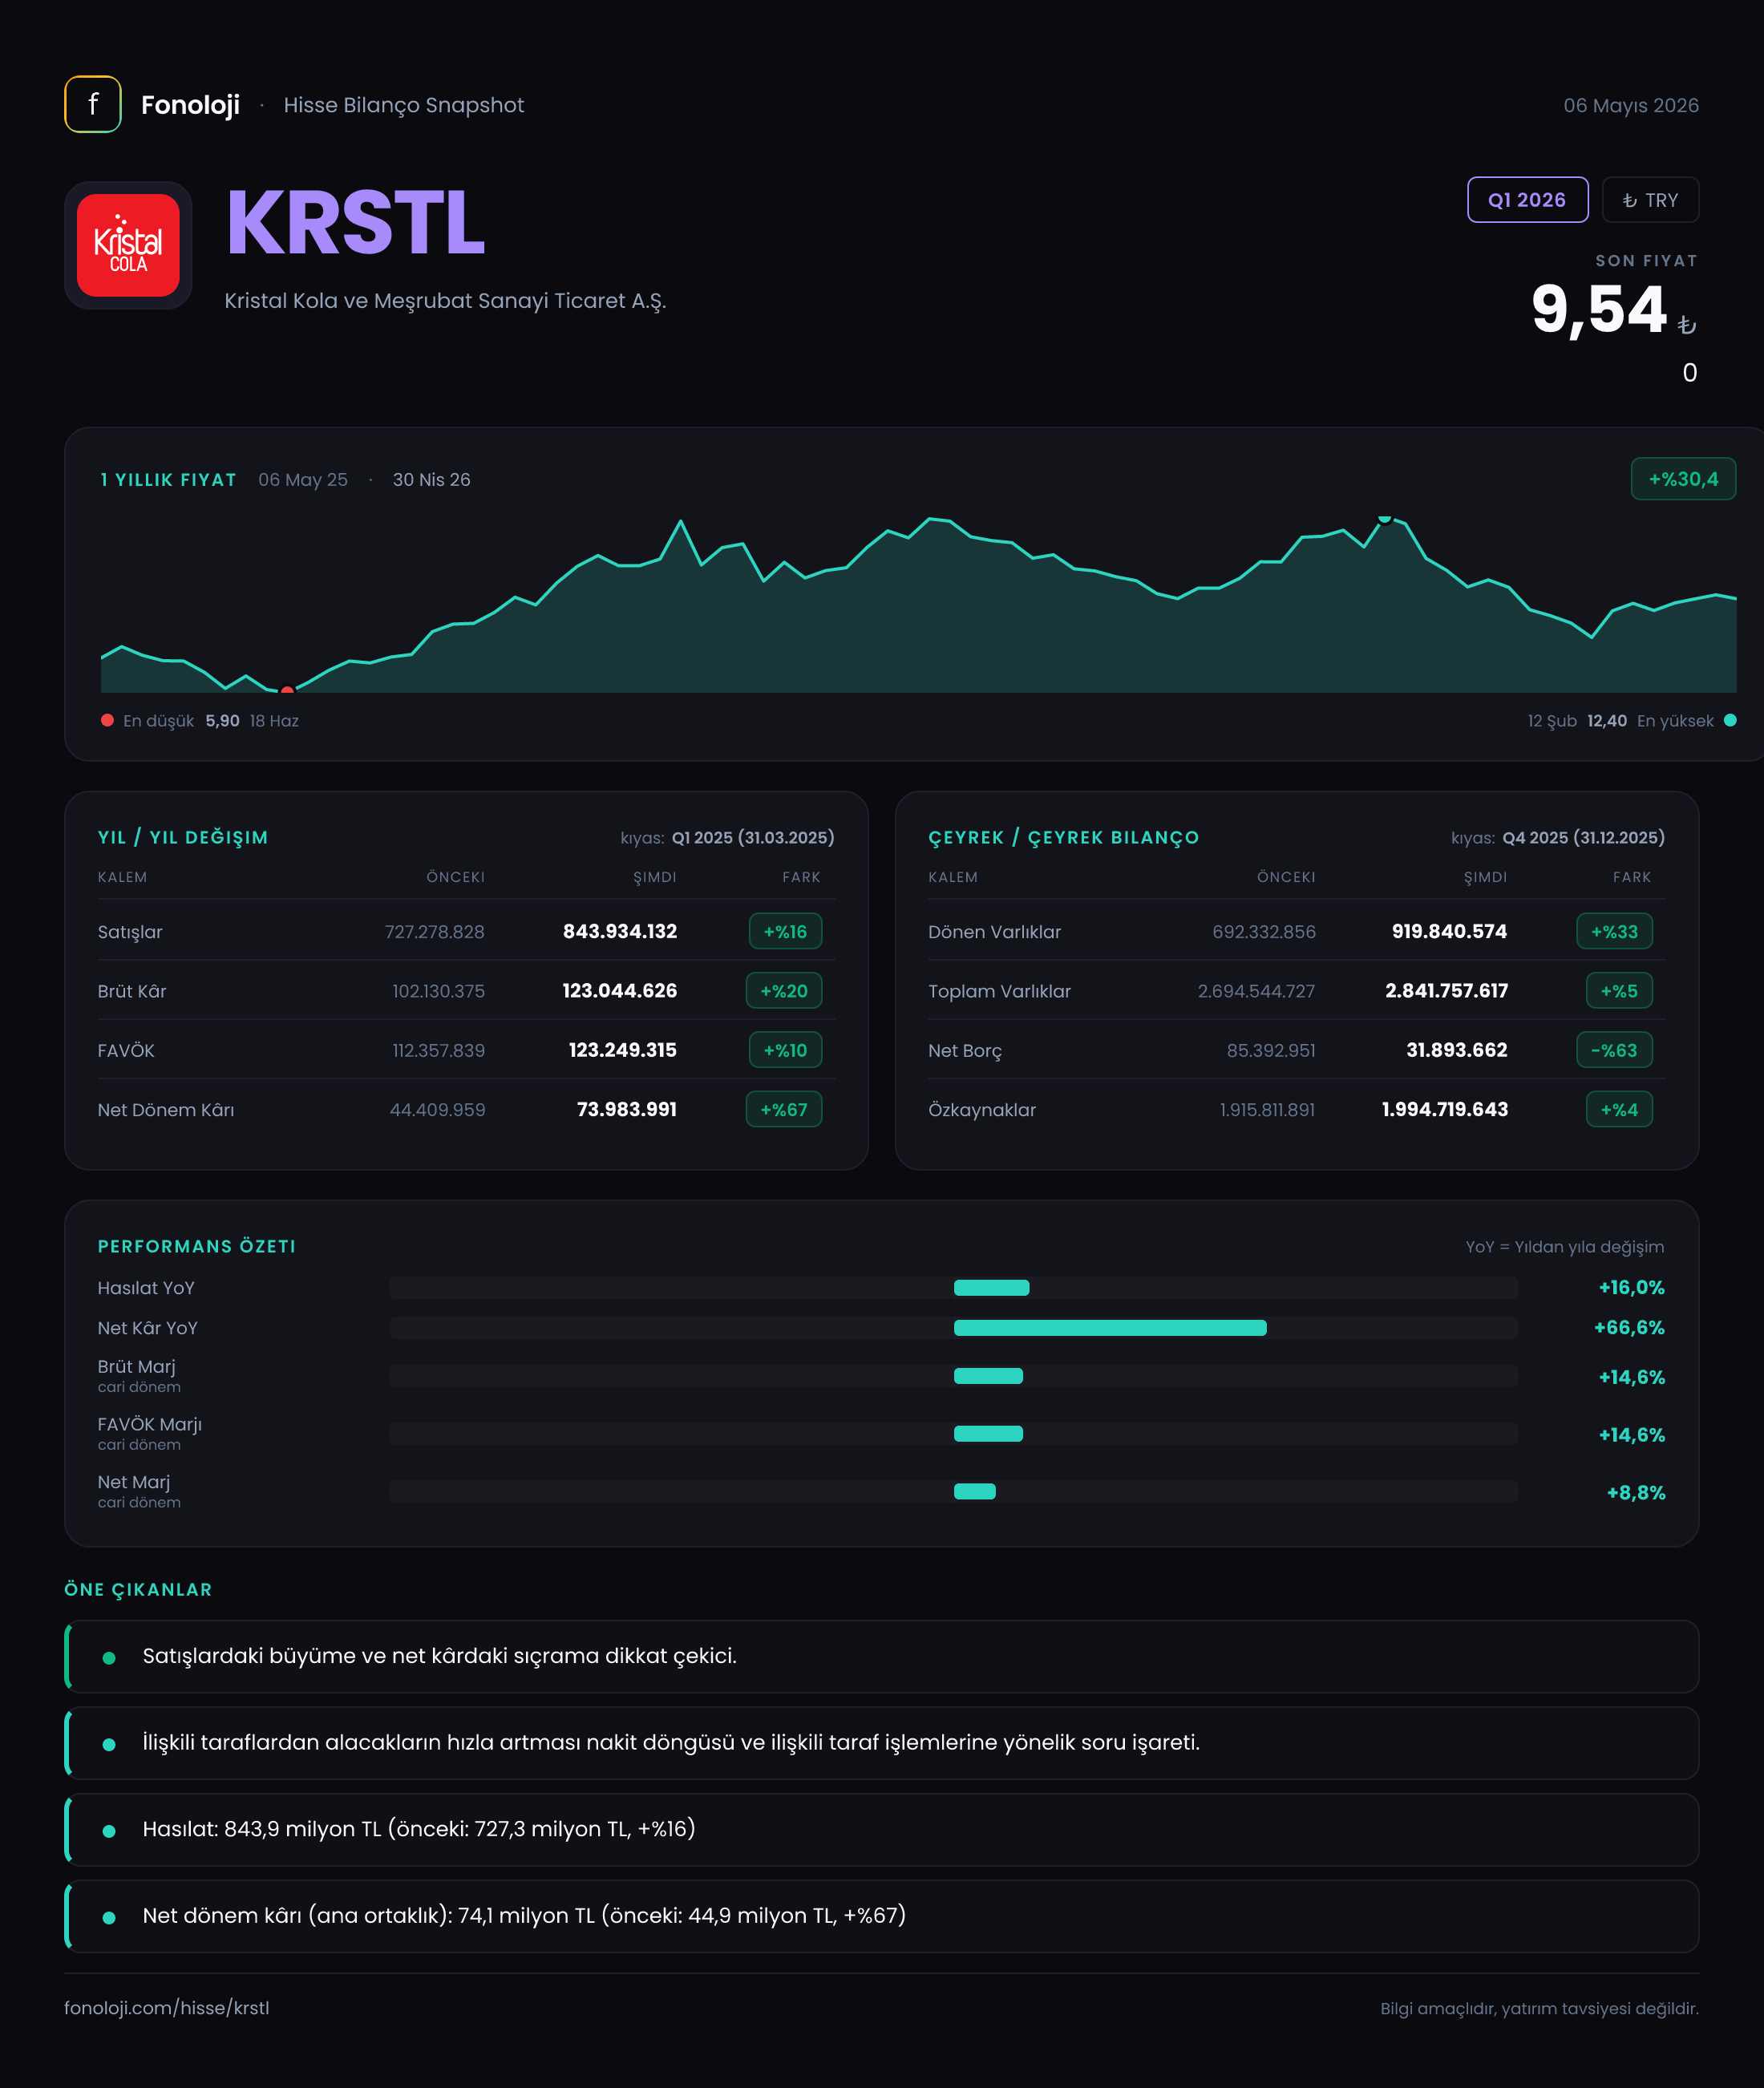The width and height of the screenshot is (1764, 2088).
Task: Click the 'ÇEYREK / ÇEYREK BILANÇO' heading
Action: point(1064,837)
